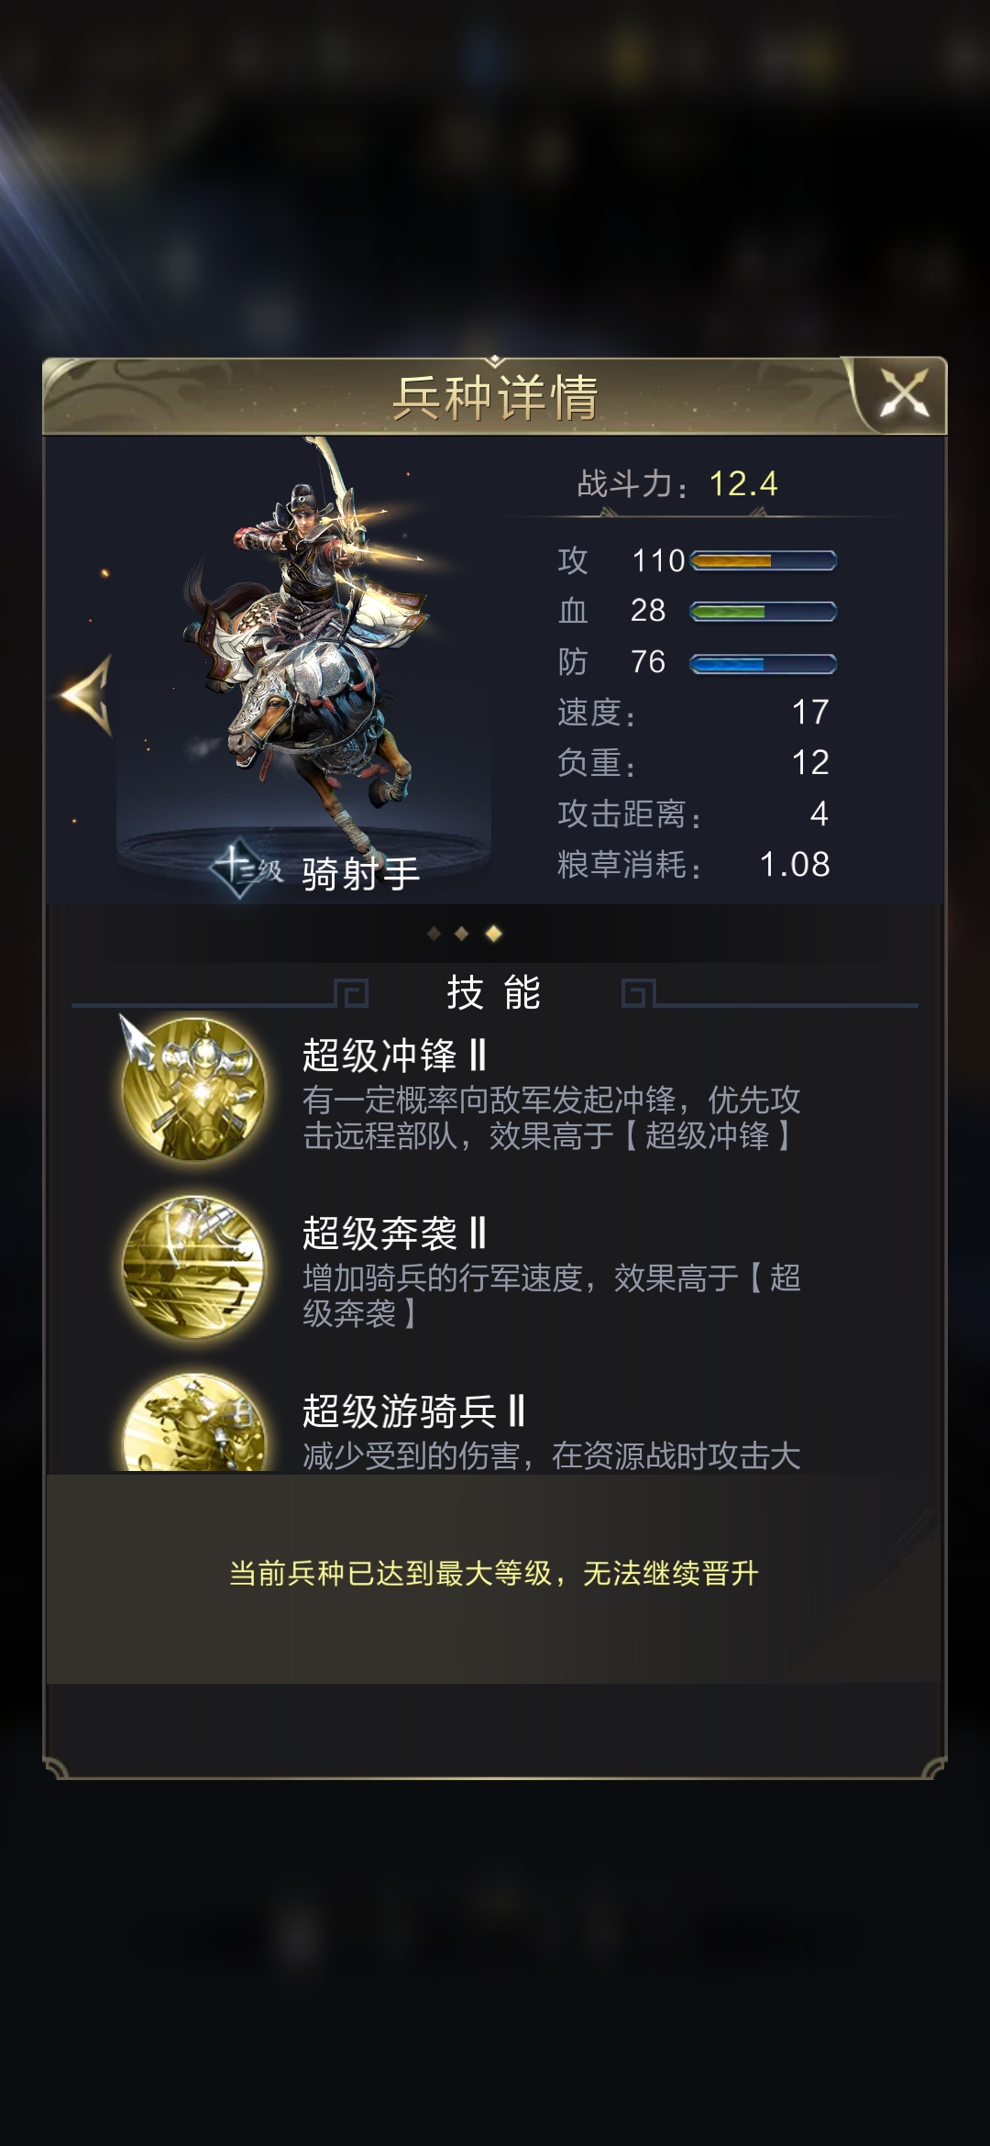The width and height of the screenshot is (990, 2146).
Task: Select the 超级冲锋 II skill icon
Action: click(194, 1089)
